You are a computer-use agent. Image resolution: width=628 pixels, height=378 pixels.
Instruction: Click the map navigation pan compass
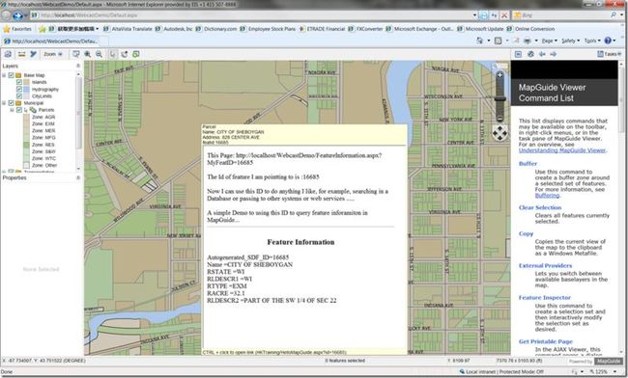(500, 133)
